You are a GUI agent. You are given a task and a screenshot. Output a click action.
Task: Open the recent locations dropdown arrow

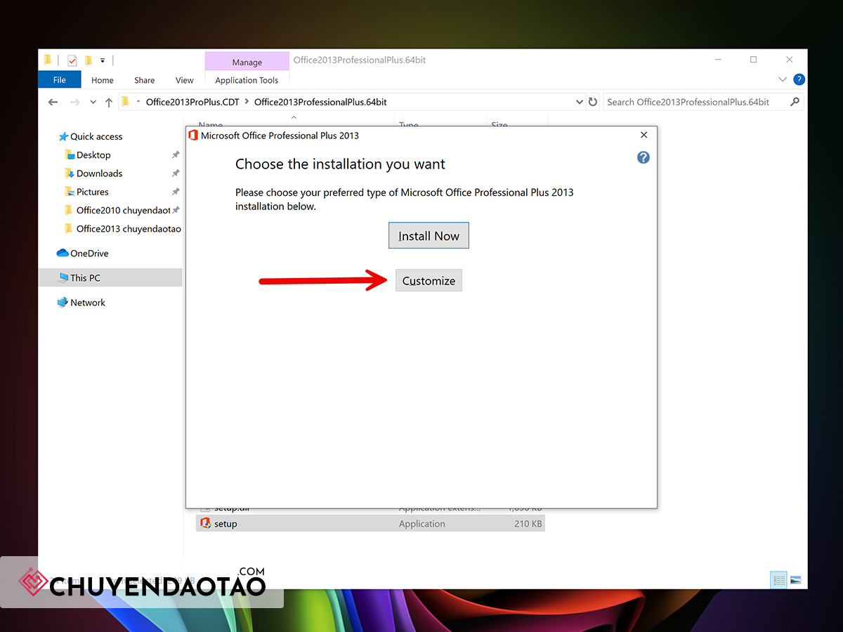[x=93, y=103]
